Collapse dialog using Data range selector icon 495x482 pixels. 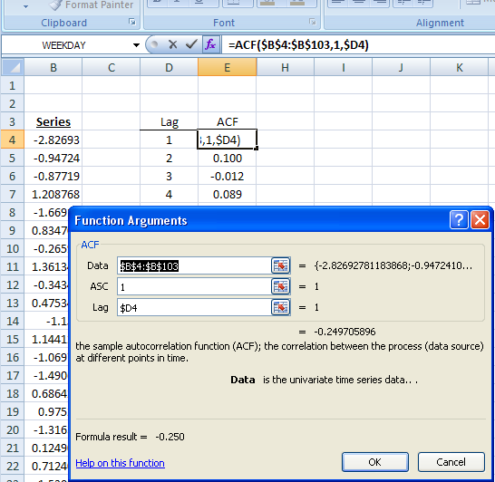(x=281, y=265)
